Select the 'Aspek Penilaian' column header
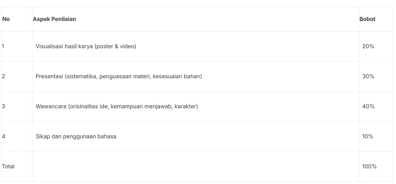The width and height of the screenshot is (396, 184). pos(54,19)
